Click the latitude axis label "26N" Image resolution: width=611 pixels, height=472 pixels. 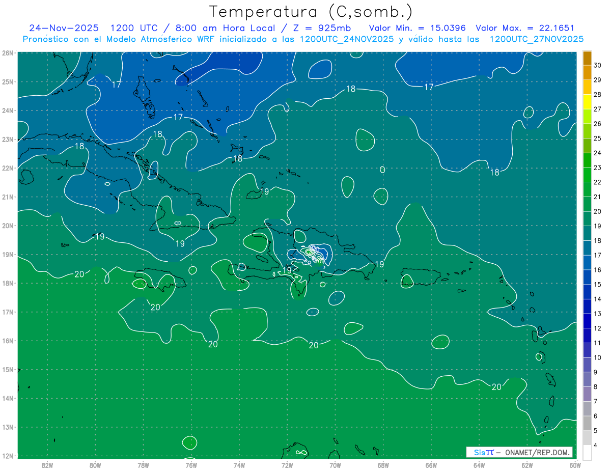8,53
